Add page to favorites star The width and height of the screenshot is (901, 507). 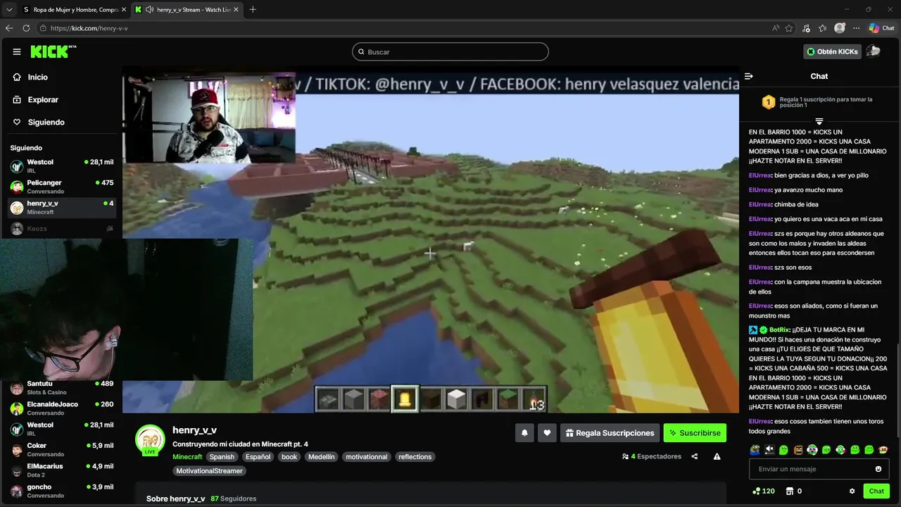(789, 28)
